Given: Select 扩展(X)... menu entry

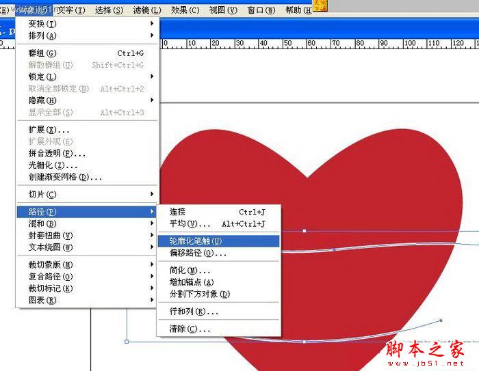Looking at the screenshot, I should pyautogui.click(x=88, y=130).
